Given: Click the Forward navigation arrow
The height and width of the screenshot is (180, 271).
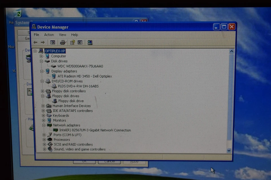Looking at the screenshot, I should coord(43,42).
